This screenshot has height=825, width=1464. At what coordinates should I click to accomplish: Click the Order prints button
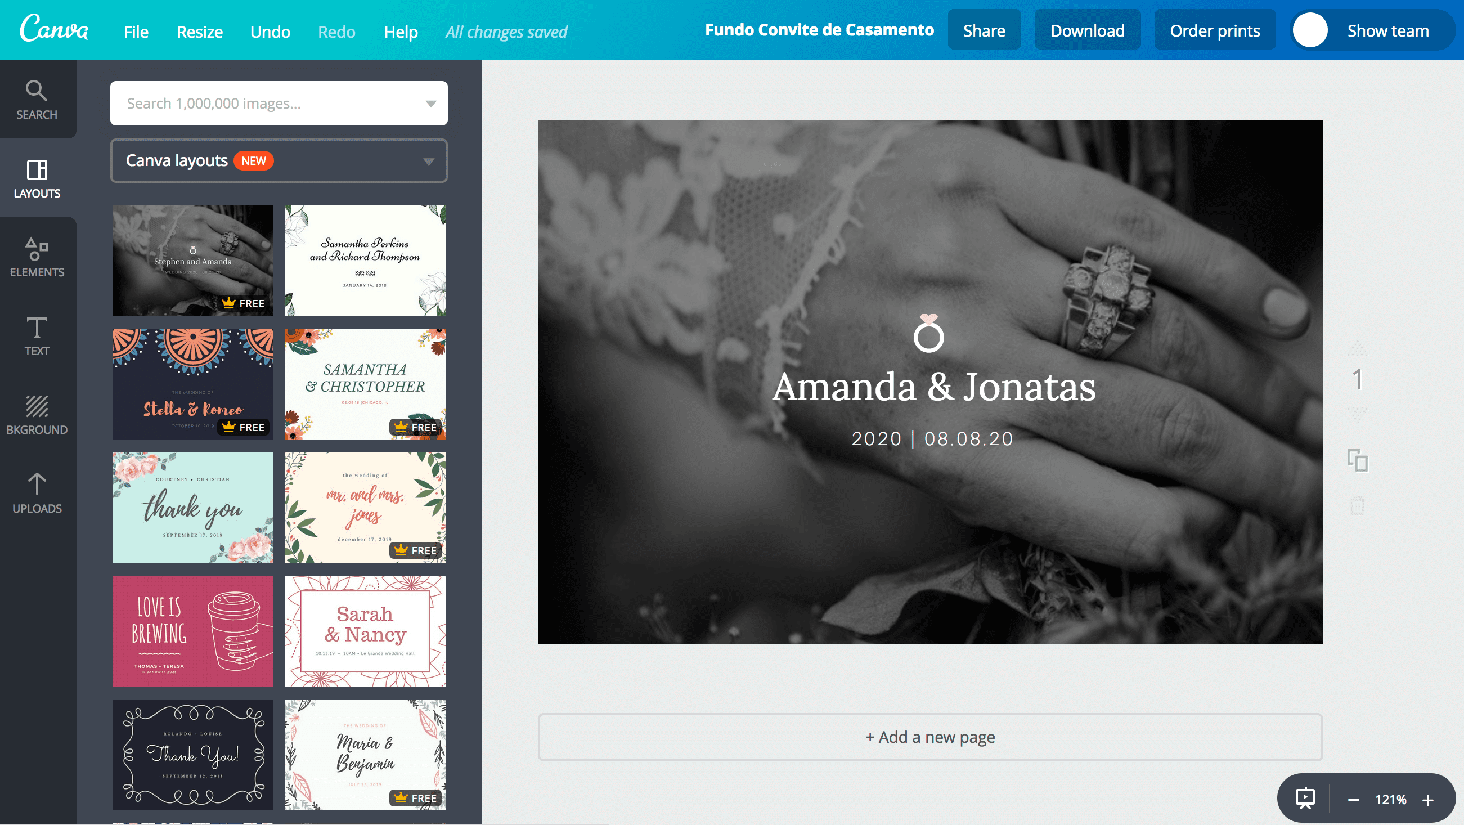[1215, 30]
